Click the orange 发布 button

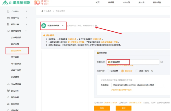(102, 108)
